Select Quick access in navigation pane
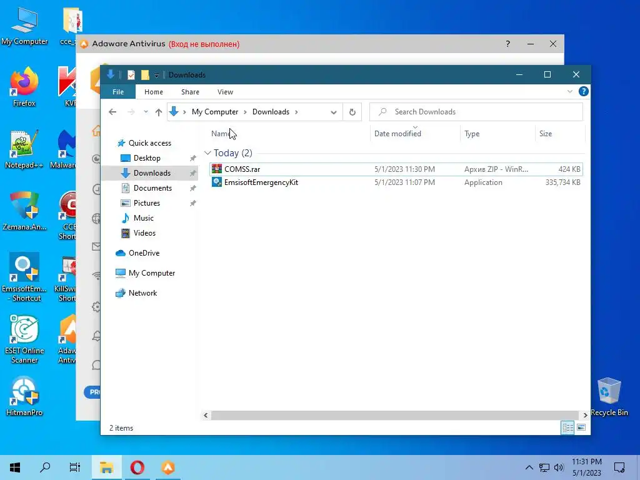 [149, 143]
